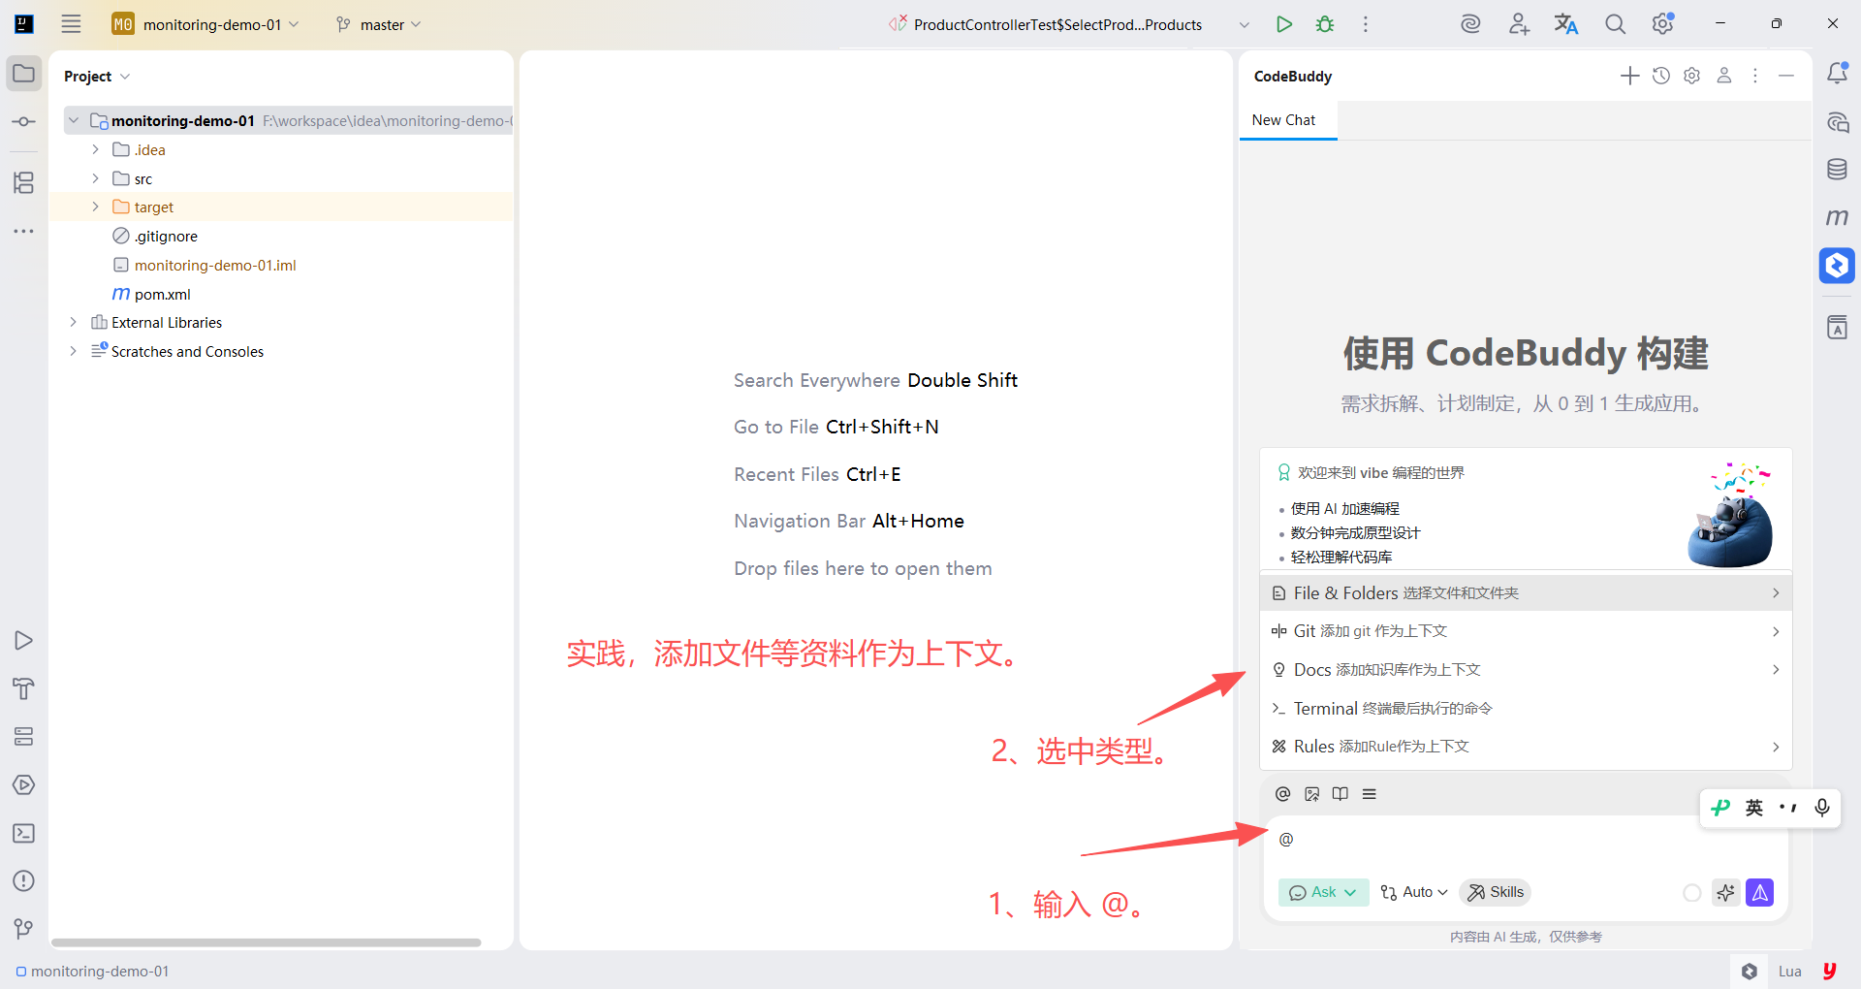Toggle IME punctuation mode
The height and width of the screenshot is (989, 1861).
click(x=1788, y=808)
